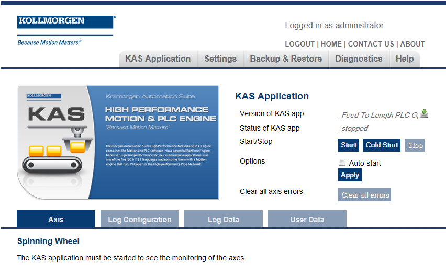Click the Start/Stop label
Viewport: 446px width, 265px height.
click(x=256, y=141)
